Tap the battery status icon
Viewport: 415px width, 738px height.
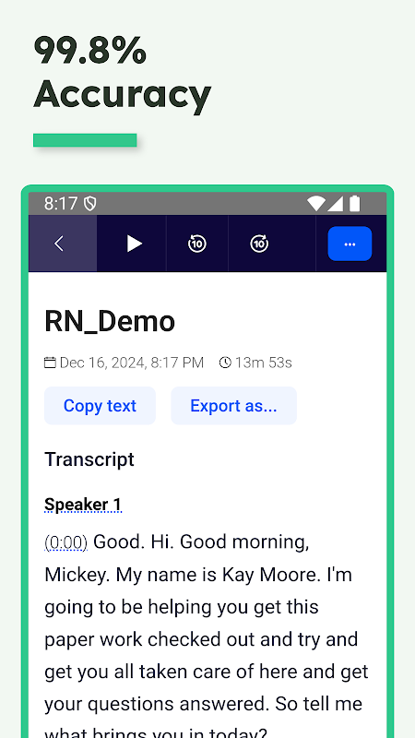355,203
